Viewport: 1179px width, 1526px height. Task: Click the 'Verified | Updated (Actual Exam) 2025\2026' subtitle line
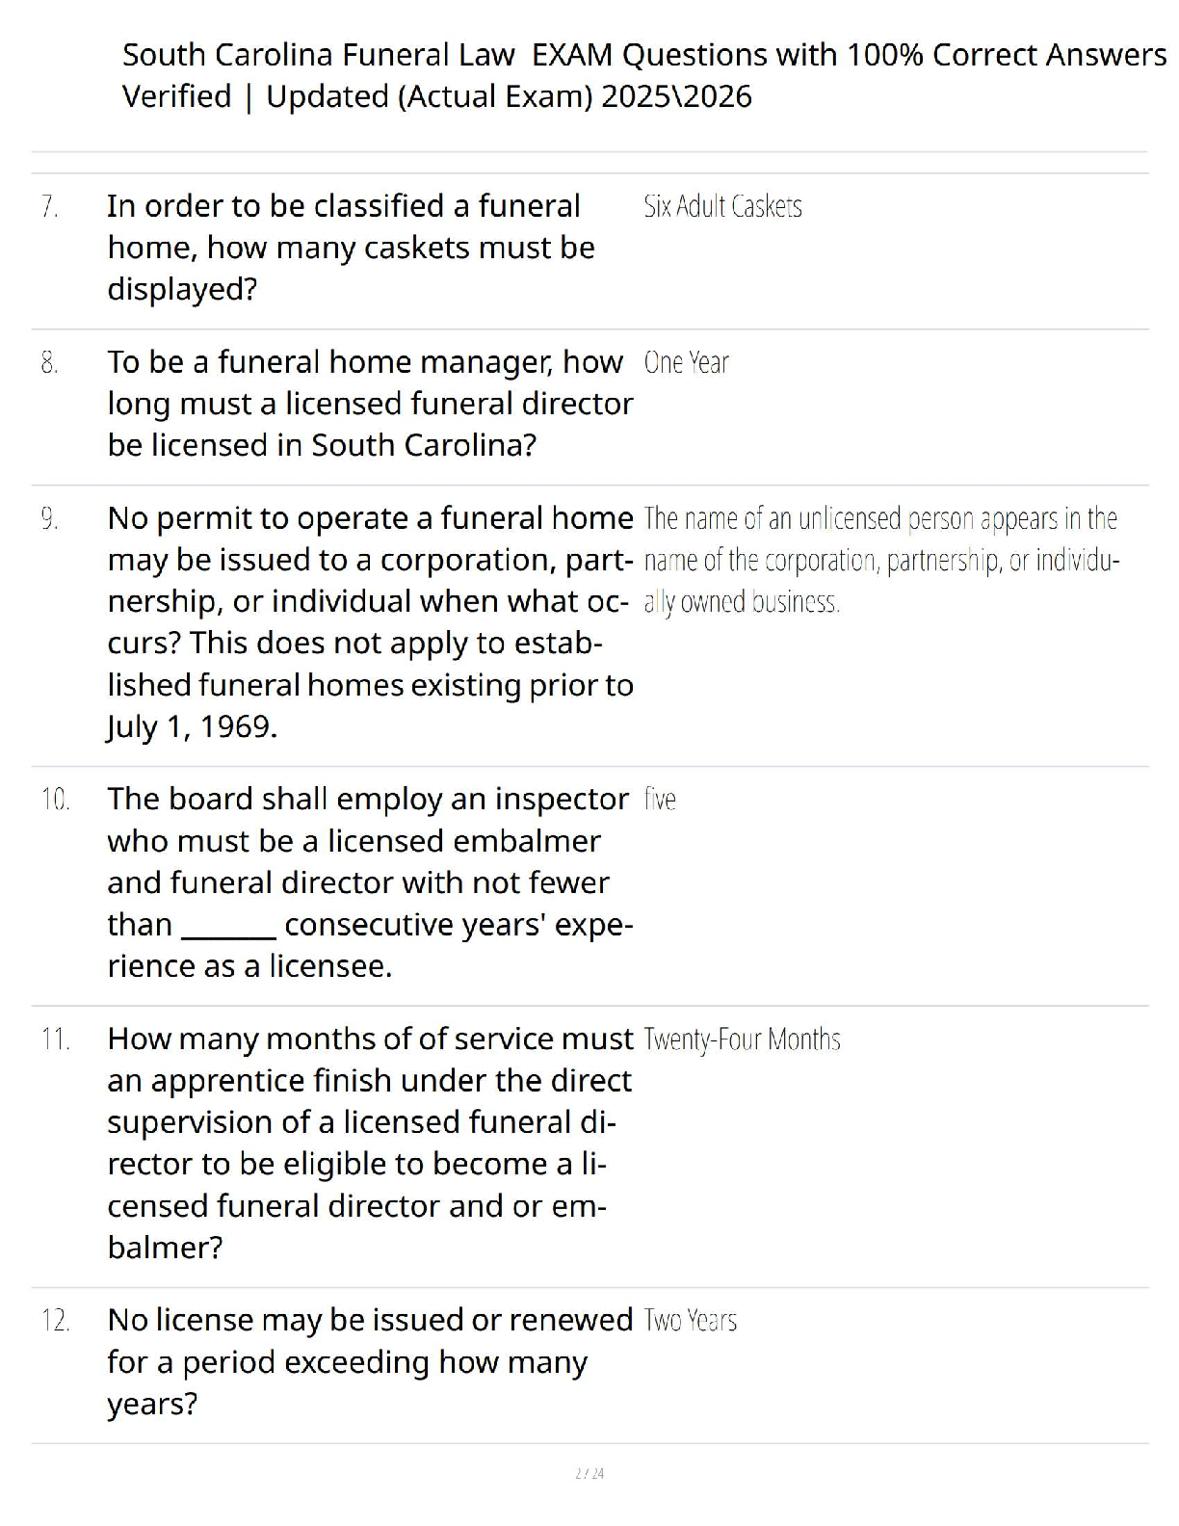click(x=436, y=96)
